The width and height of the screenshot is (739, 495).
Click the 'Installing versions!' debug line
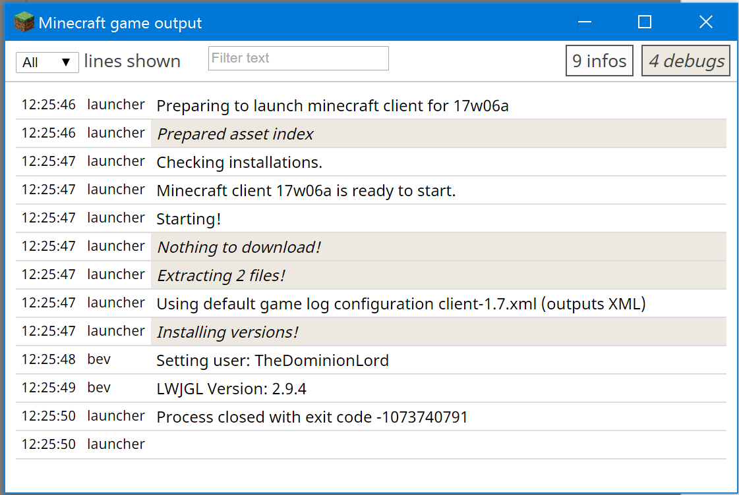(227, 332)
